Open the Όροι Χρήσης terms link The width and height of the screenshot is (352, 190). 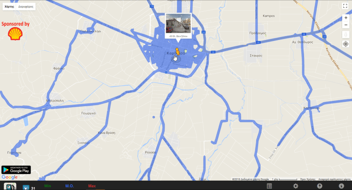(x=308, y=179)
